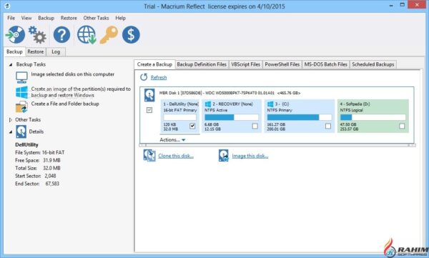Click the Clone this disk... link
The height and width of the screenshot is (258, 429).
[176, 156]
